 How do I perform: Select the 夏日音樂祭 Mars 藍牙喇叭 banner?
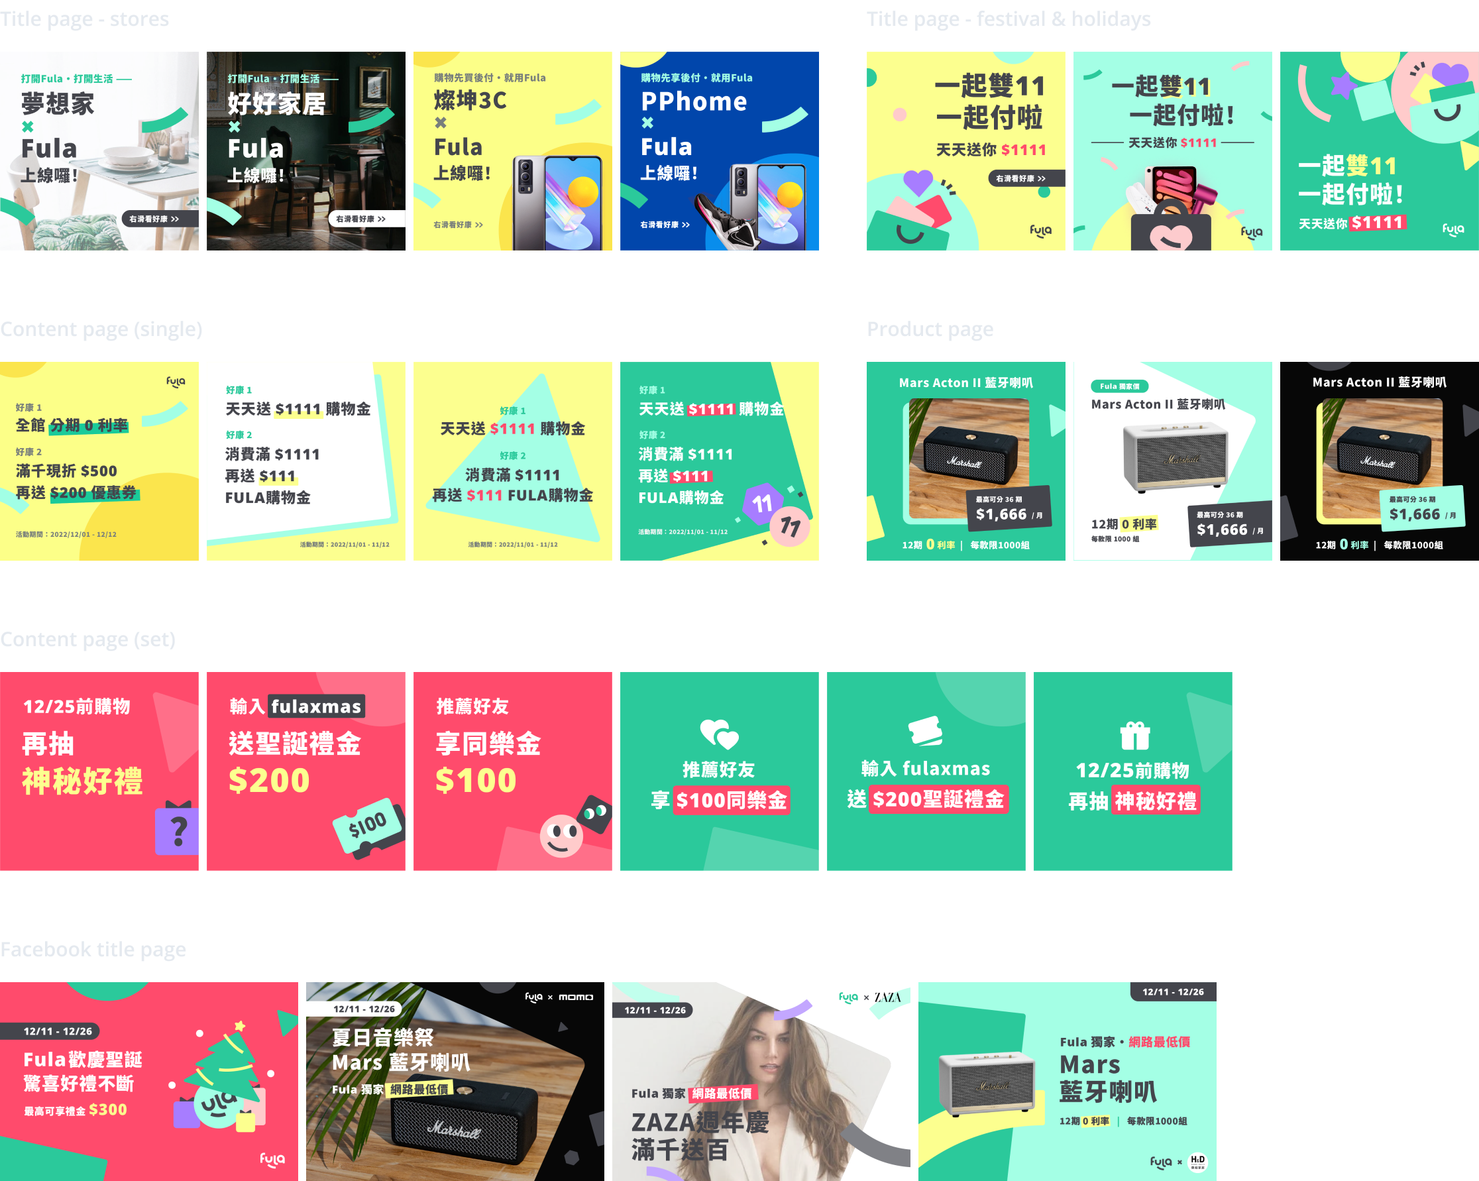coord(455,1082)
